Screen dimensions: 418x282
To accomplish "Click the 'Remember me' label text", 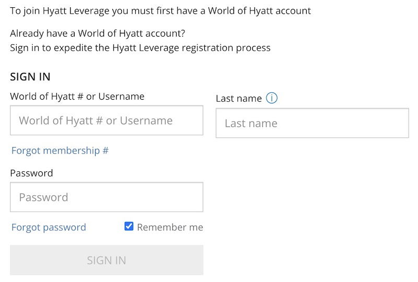I will pyautogui.click(x=170, y=227).
